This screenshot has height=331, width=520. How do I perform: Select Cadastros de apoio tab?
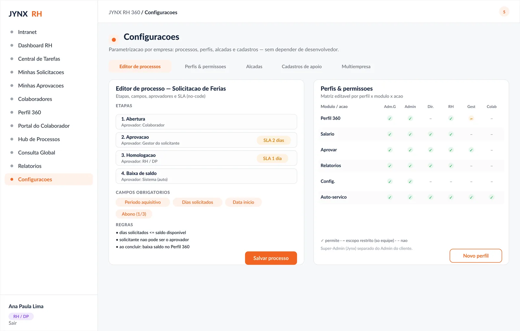click(x=302, y=66)
